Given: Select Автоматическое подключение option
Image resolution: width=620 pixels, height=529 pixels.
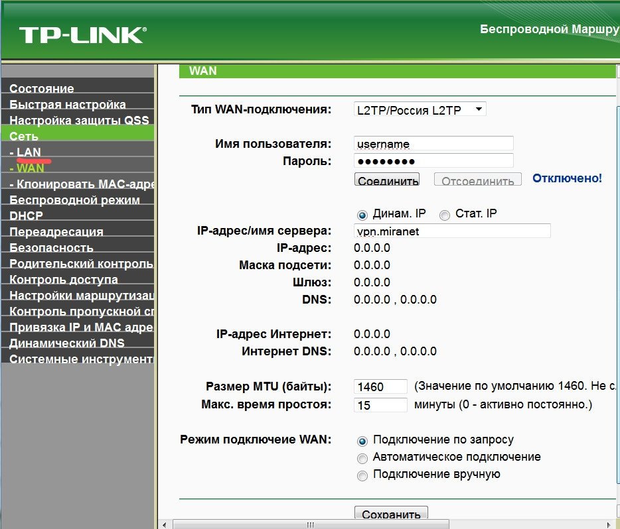Looking at the screenshot, I should (x=362, y=458).
